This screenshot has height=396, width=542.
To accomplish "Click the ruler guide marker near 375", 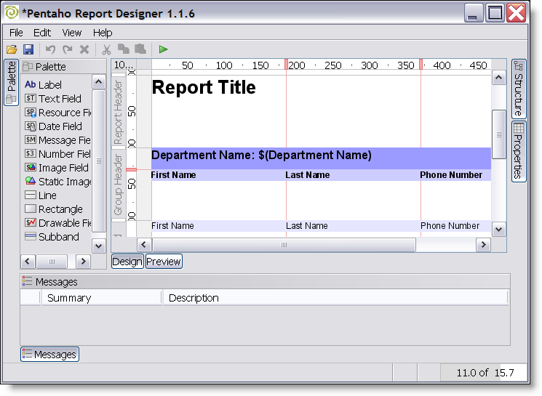I will 421,64.
